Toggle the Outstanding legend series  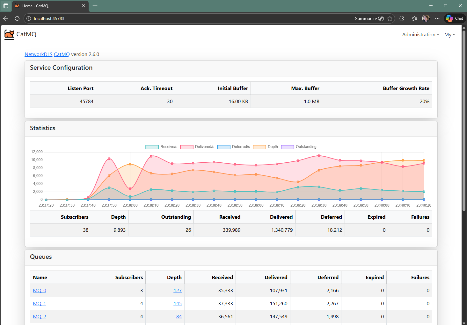point(299,147)
